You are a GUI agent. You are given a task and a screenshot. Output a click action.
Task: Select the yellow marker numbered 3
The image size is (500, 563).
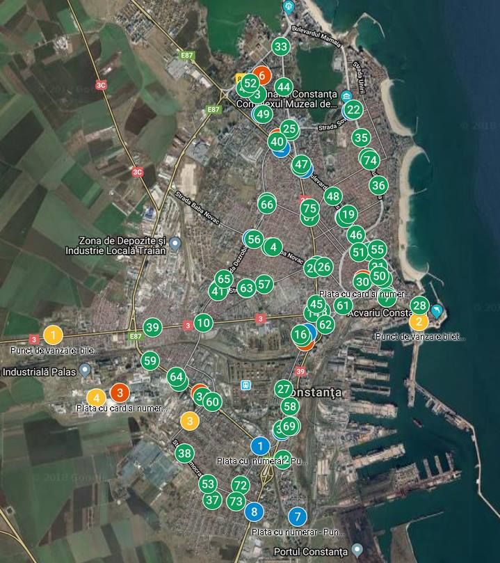[190, 420]
